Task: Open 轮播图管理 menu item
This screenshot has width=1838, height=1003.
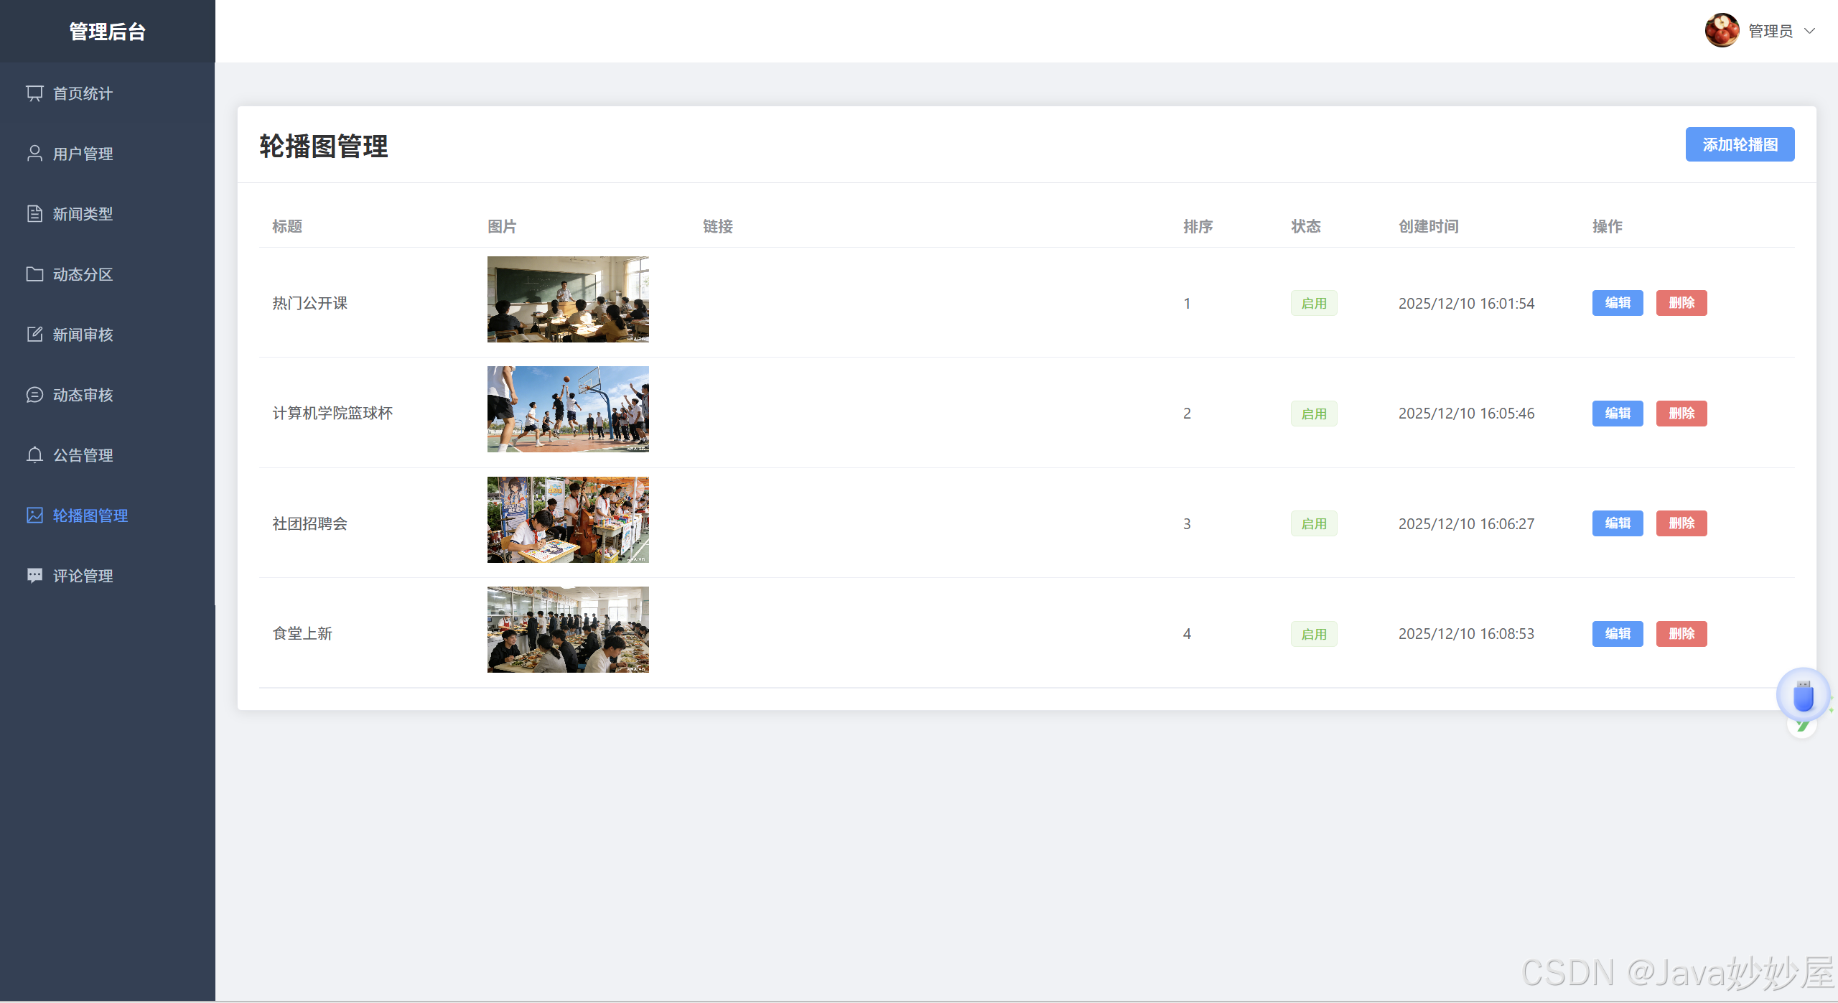Action: (x=90, y=516)
